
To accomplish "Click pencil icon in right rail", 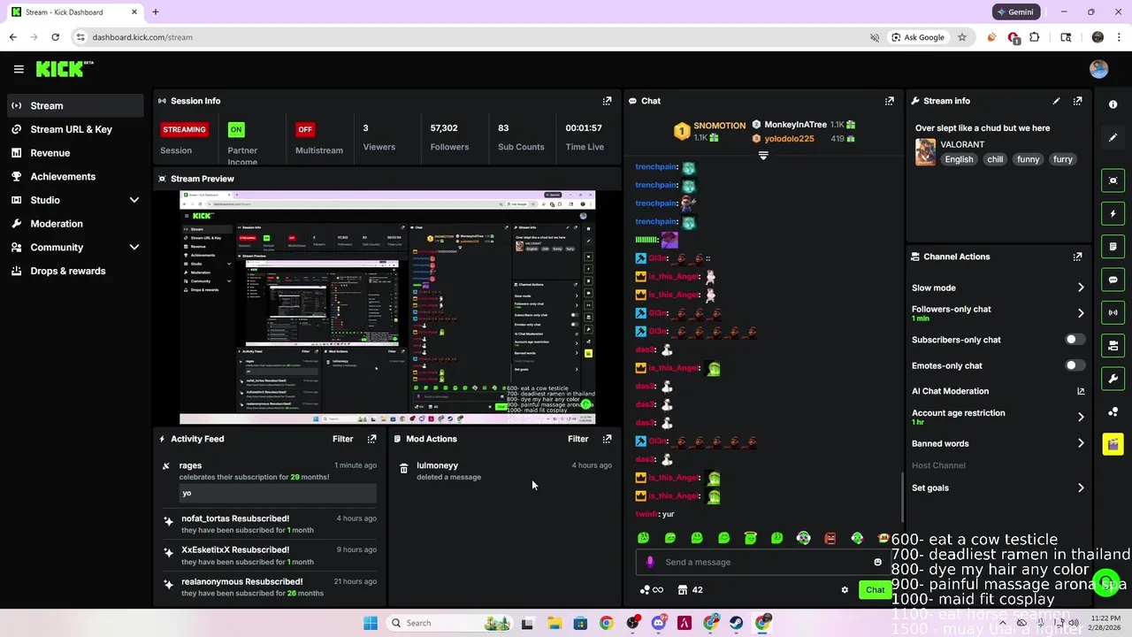I will click(x=1113, y=138).
